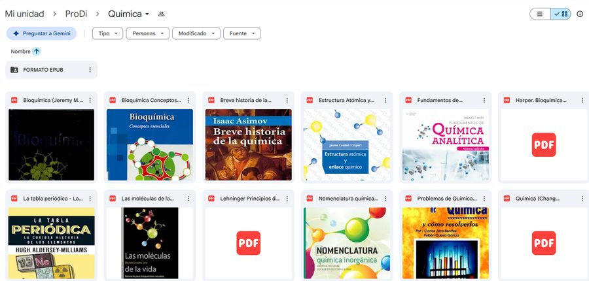Screen dimensions: 589x281
Task: Click file name 'Nomenclatura quimica...'
Action: (348, 199)
